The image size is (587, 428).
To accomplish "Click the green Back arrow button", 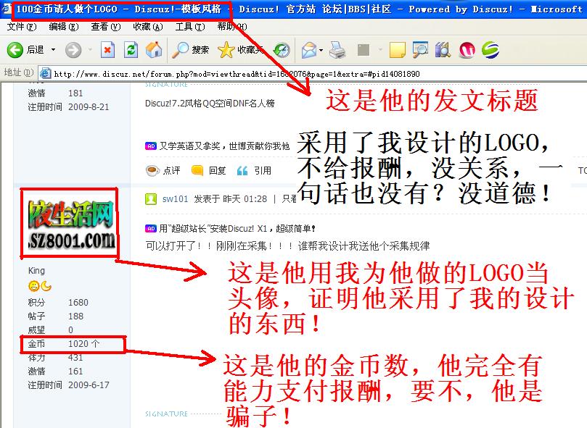I will (15, 50).
